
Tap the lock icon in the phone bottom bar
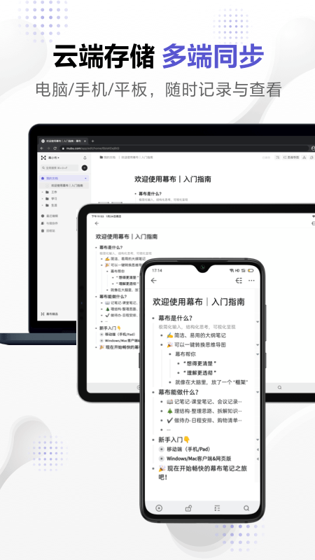click(188, 508)
